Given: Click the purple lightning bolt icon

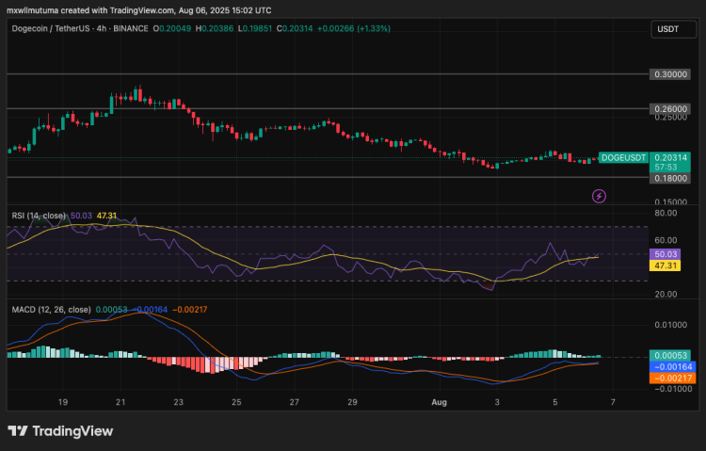Looking at the screenshot, I should click(599, 196).
